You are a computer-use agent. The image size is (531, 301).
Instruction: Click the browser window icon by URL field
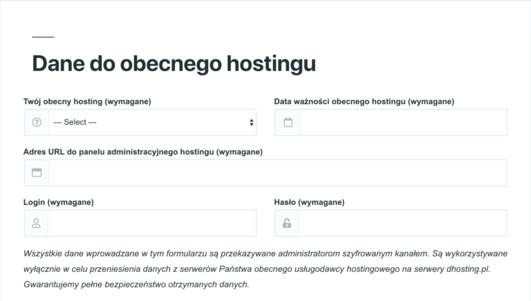point(37,173)
